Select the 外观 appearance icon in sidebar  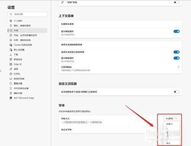coord(11,31)
